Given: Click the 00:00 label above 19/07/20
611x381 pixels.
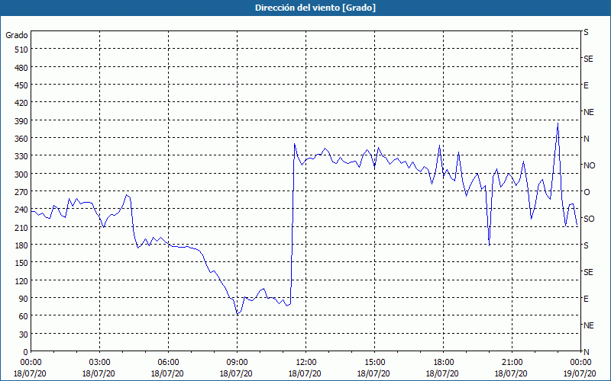Looking at the screenshot, I should 580,363.
